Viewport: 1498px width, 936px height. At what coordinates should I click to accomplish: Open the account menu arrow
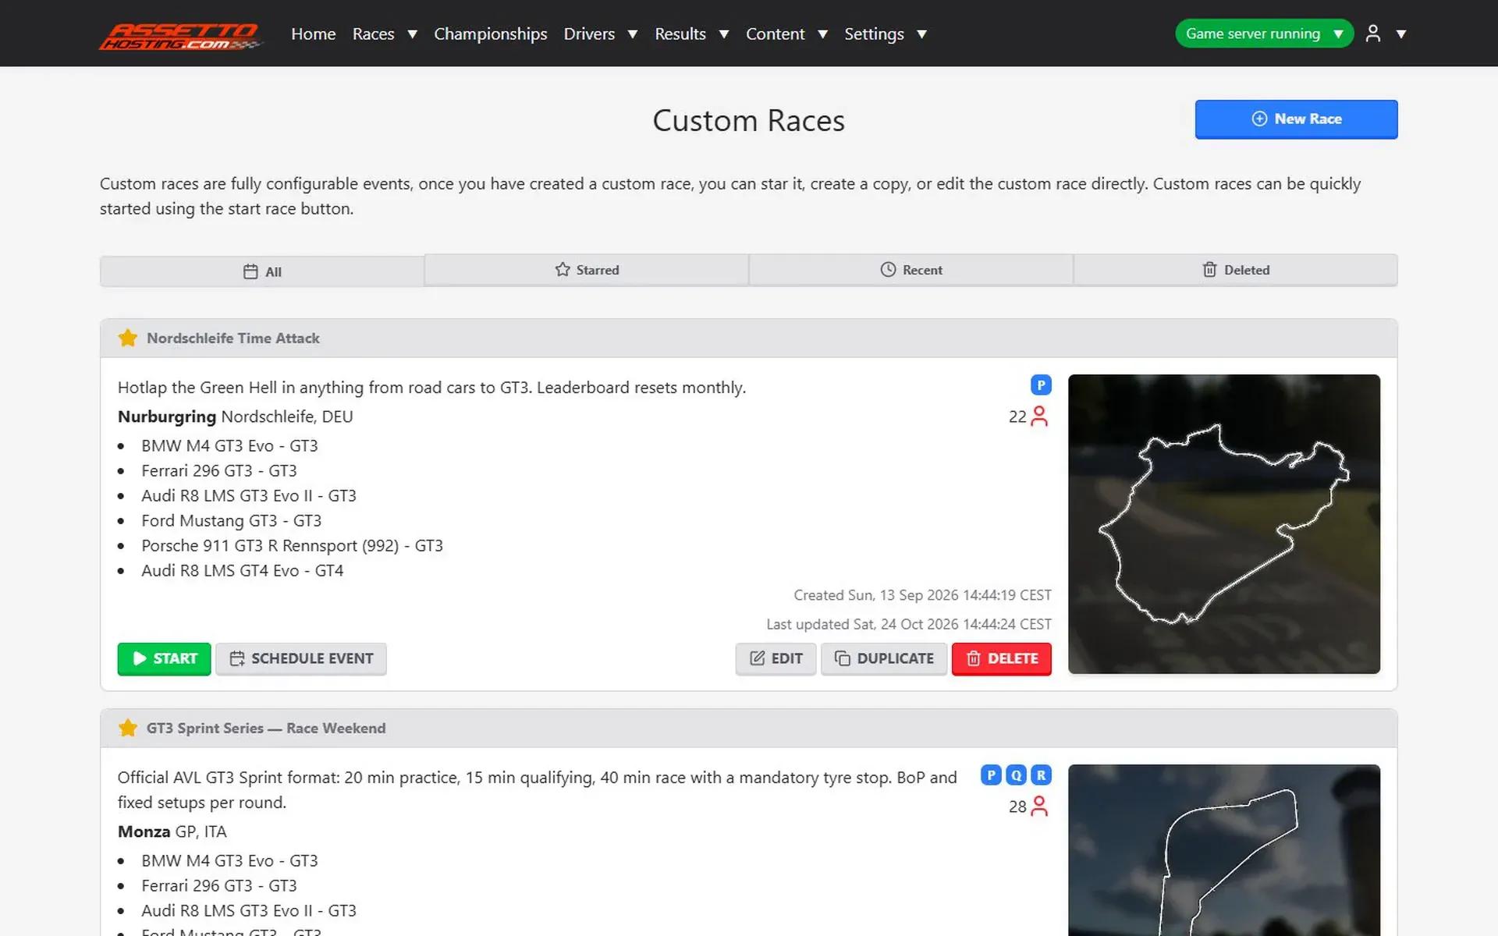1401,34
